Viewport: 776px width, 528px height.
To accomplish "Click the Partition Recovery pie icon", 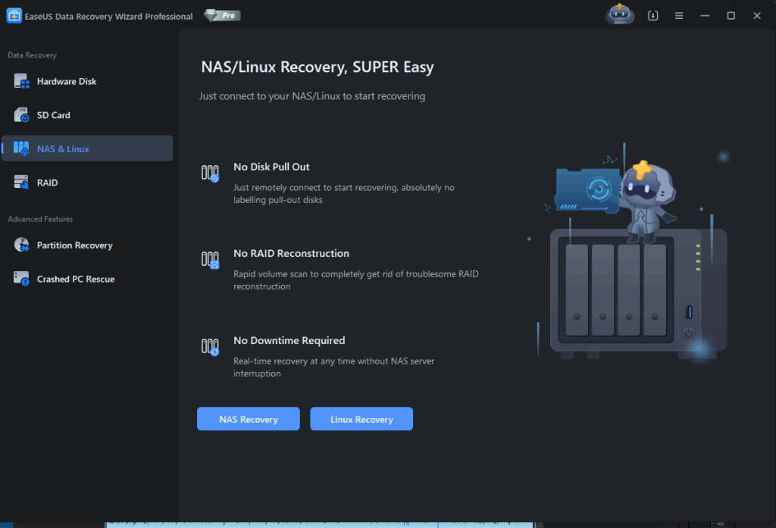I will pyautogui.click(x=21, y=245).
